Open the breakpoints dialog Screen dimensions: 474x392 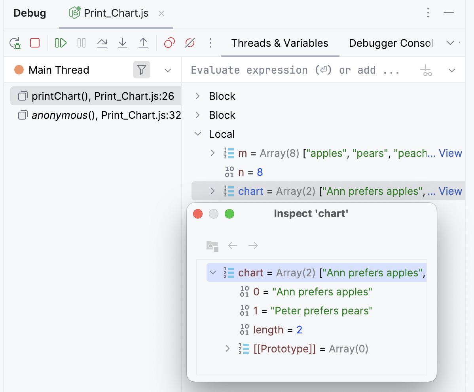click(169, 43)
